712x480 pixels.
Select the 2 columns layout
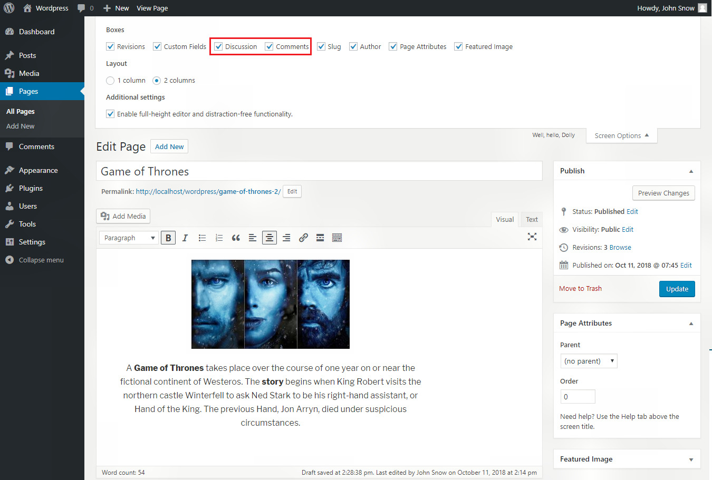point(157,81)
